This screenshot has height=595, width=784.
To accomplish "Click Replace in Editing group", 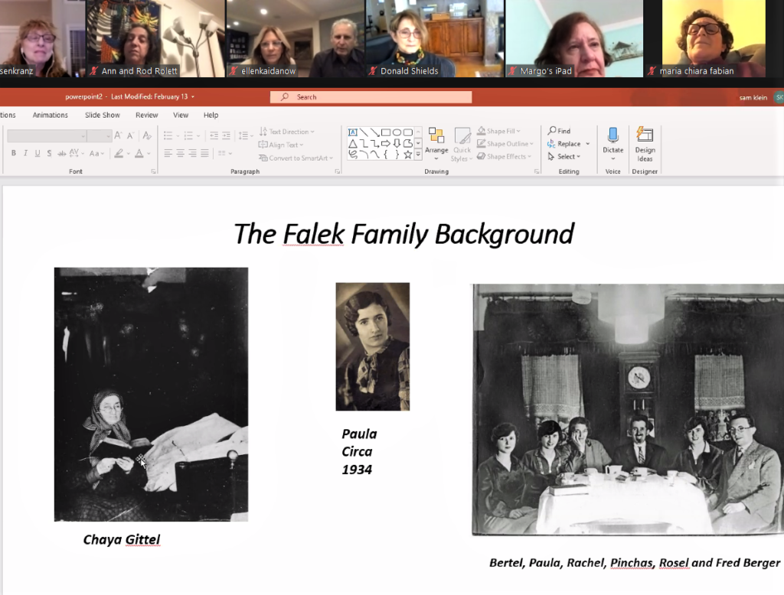I will [564, 144].
